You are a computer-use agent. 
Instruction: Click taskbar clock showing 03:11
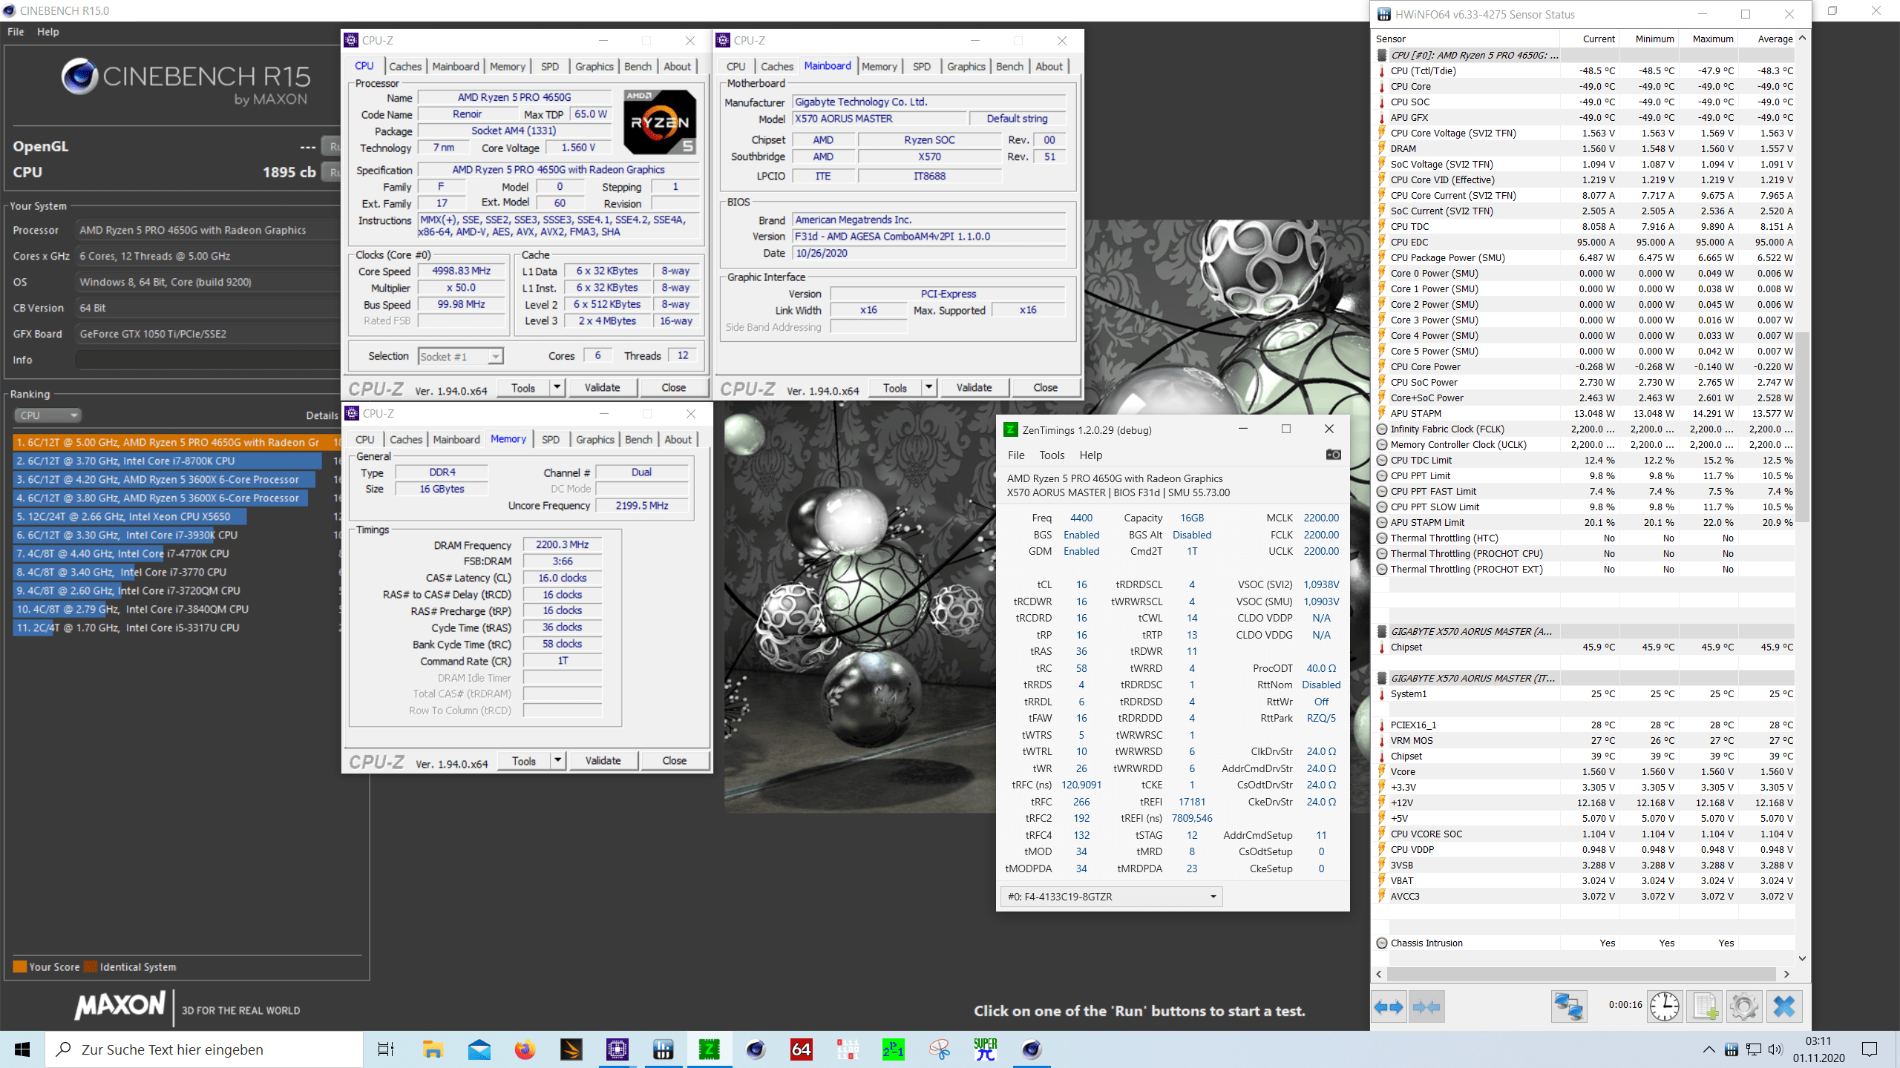(x=1818, y=1049)
